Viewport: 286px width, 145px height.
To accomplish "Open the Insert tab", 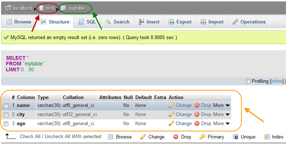I will pyautogui.click(x=149, y=22).
